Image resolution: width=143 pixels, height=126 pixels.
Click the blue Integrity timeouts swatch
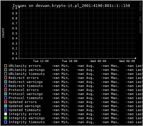[x=6, y=122]
